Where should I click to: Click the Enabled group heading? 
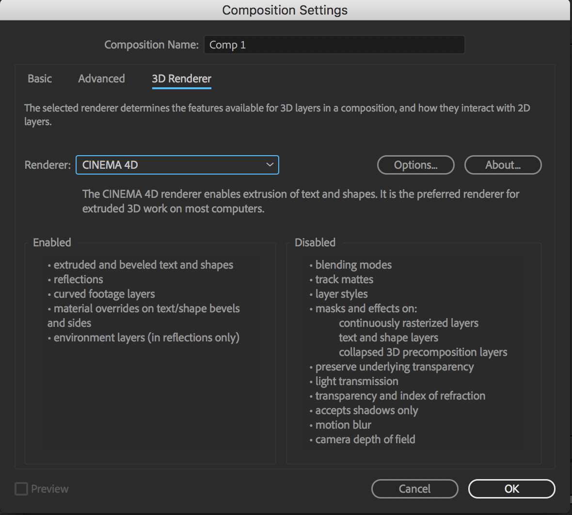coord(52,242)
